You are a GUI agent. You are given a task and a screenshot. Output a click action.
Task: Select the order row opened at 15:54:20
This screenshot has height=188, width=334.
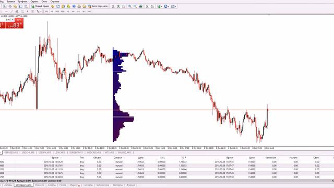(x=167, y=162)
